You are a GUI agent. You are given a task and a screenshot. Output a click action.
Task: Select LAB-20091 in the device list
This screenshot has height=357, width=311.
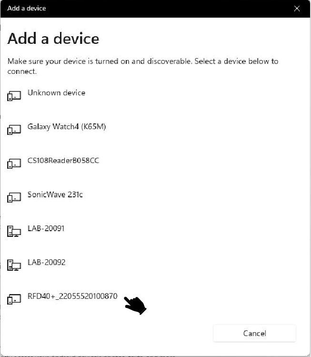46,228
